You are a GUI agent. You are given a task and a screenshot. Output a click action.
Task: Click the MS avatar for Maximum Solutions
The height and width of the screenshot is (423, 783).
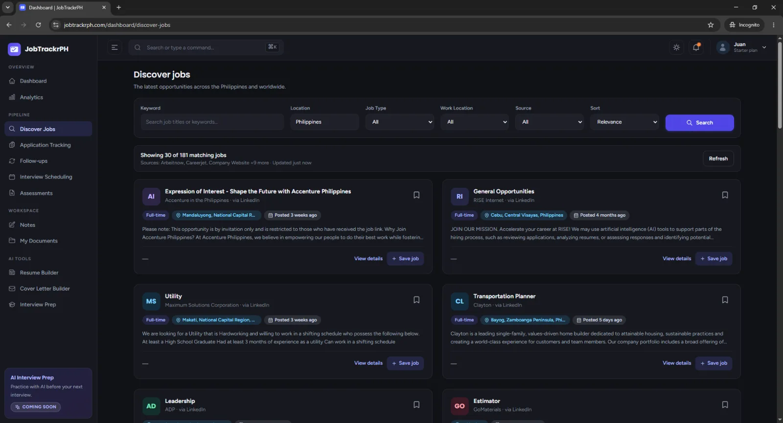(151, 301)
